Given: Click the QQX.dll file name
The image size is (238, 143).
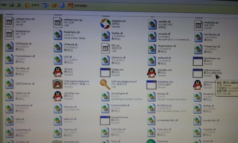Looking at the screenshot, I should (x=68, y=57).
